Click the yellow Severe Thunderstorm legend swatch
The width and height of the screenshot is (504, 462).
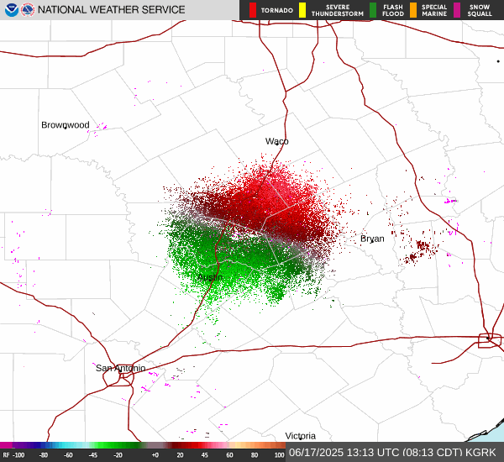[302, 10]
